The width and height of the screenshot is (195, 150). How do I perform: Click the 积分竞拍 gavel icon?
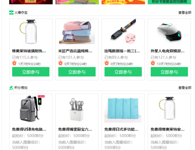[x=11, y=88]
